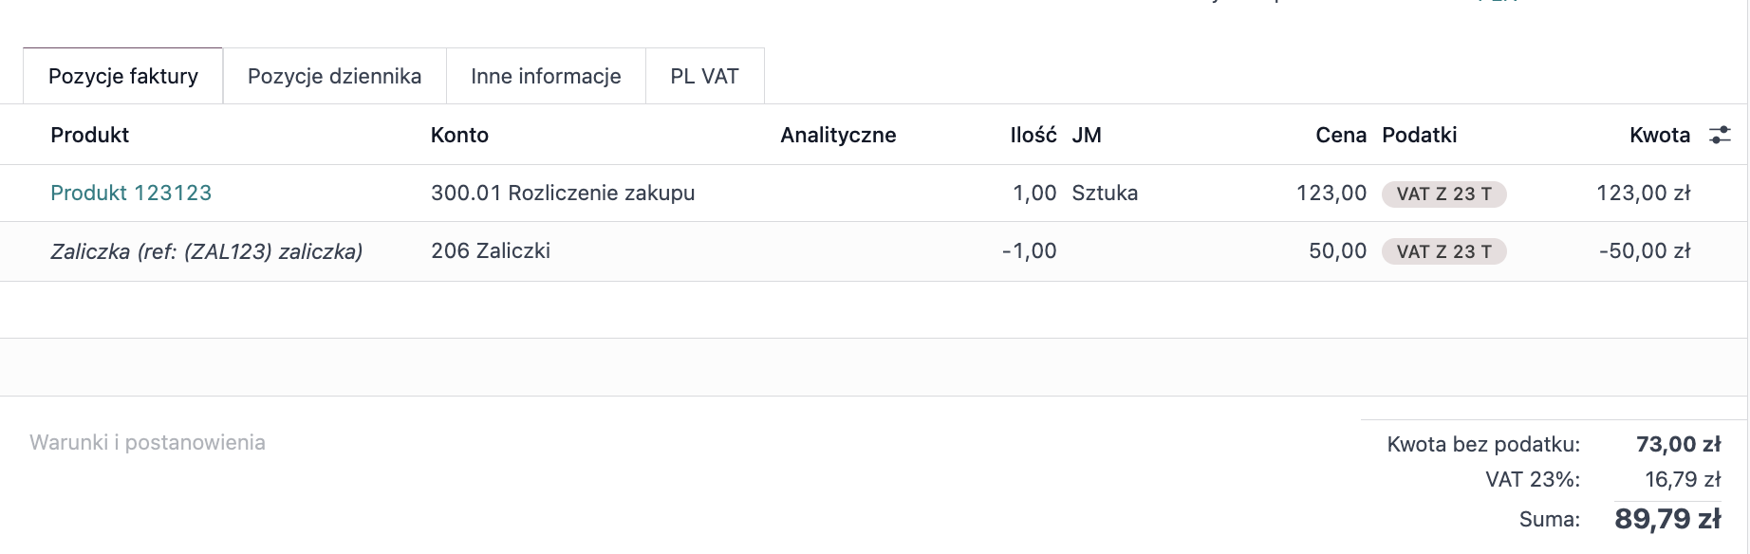Open the column settings adjust icon
Image resolution: width=1750 pixels, height=554 pixels.
1720,135
